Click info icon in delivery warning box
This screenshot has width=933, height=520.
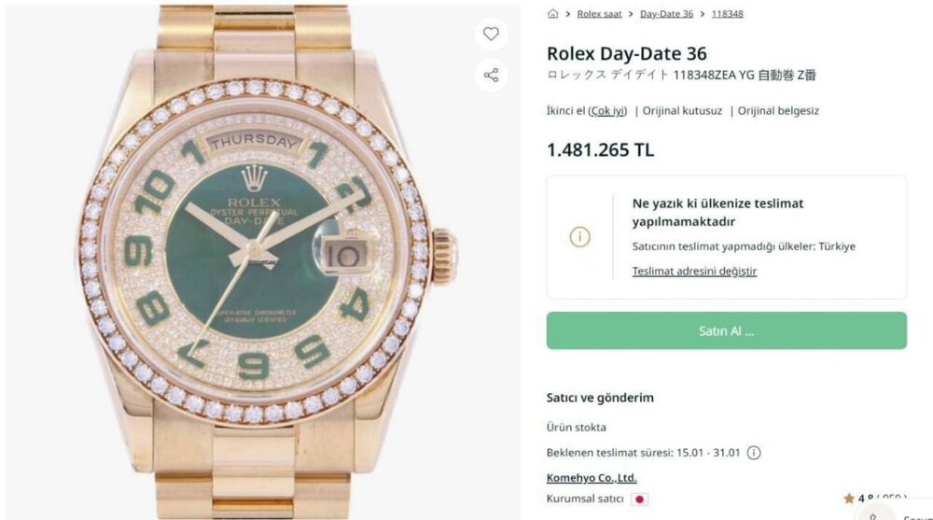[x=580, y=237]
